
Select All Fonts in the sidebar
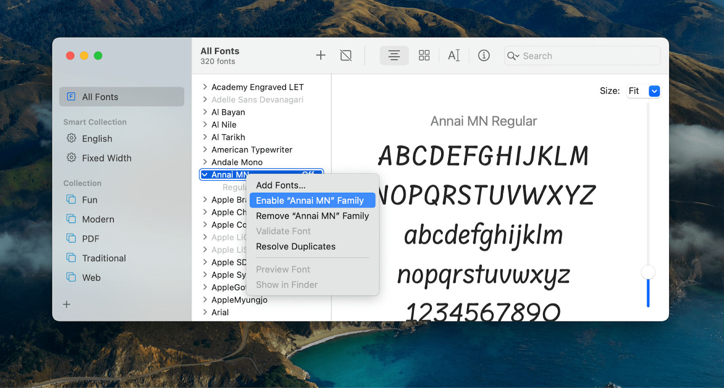click(x=122, y=97)
